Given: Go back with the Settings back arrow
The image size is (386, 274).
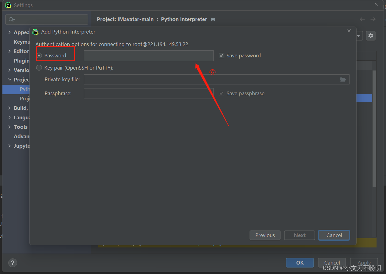Looking at the screenshot, I should point(362,19).
